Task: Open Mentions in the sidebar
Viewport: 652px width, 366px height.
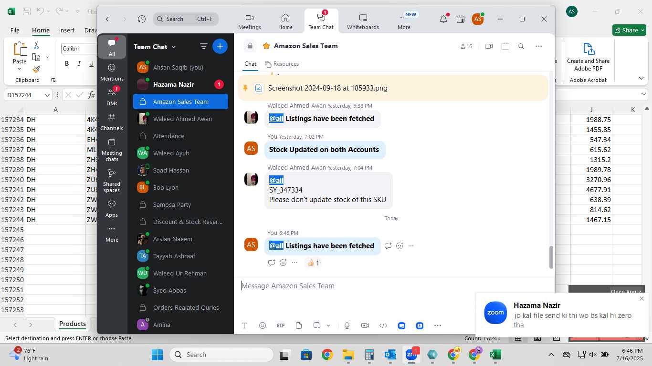Action: pyautogui.click(x=112, y=72)
